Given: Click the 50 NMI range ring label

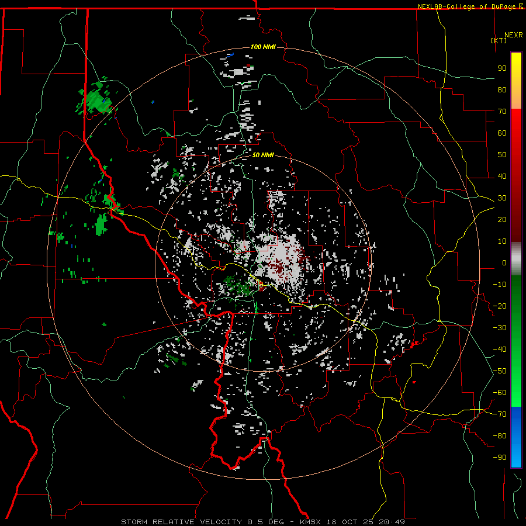Looking at the screenshot, I should [263, 155].
